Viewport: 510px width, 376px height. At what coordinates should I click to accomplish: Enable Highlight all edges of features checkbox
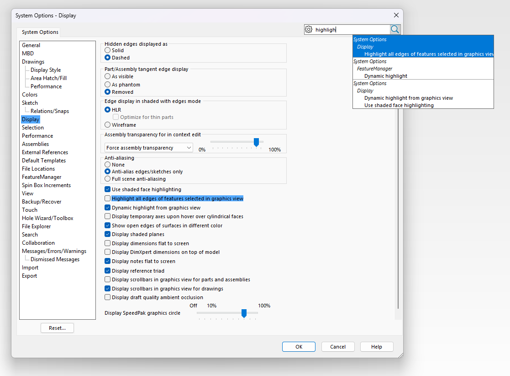coord(108,199)
